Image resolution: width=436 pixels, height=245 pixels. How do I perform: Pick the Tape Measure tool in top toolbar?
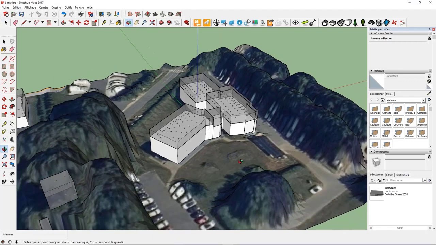(104, 23)
